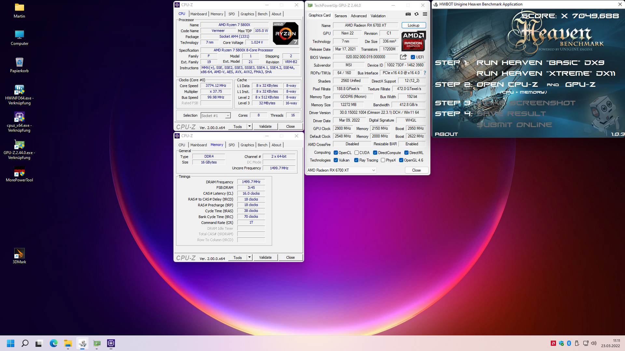
Task: Click Run Heaven "Basic" DX9
Action: click(540, 63)
